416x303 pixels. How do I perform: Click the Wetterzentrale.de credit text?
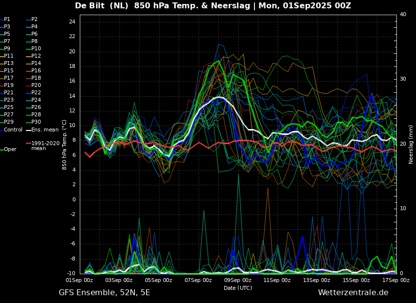353,293
